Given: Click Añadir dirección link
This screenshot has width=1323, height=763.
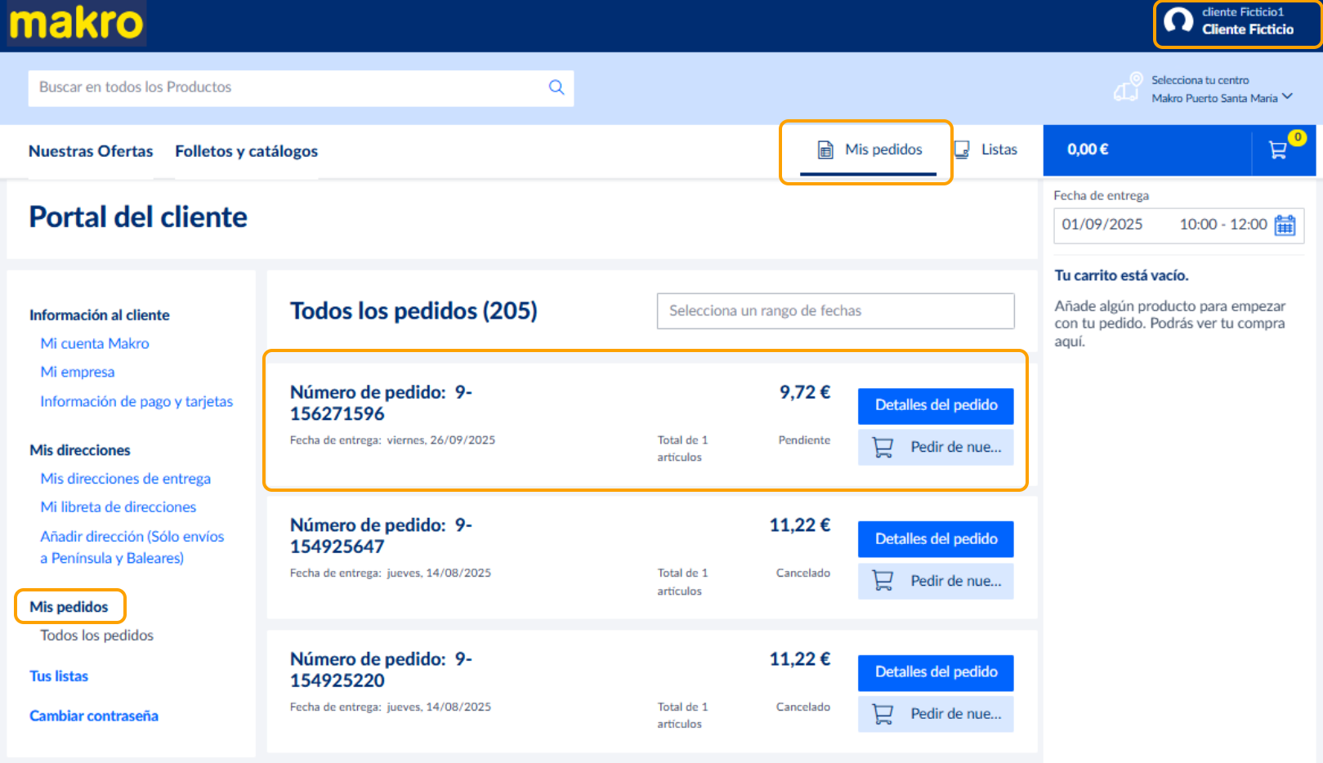Looking at the screenshot, I should 132,547.
